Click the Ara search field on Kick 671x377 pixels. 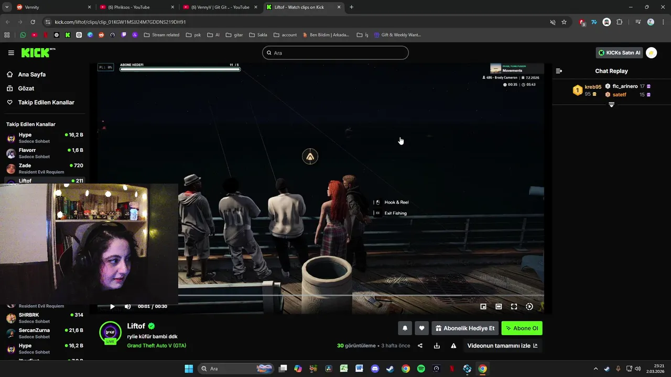(335, 53)
